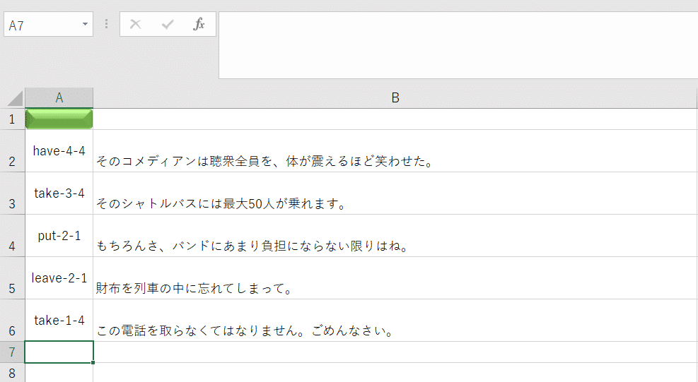This screenshot has width=698, height=382.
Task: Click the Insert Function fx icon
Action: pyautogui.click(x=199, y=24)
